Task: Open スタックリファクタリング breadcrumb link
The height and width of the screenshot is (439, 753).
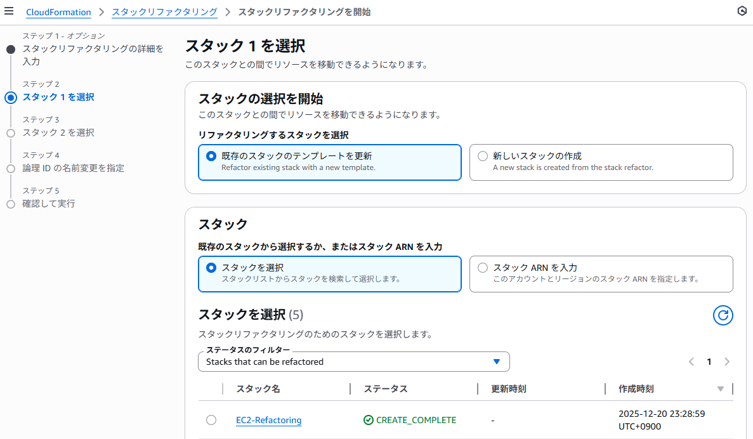Action: (165, 12)
